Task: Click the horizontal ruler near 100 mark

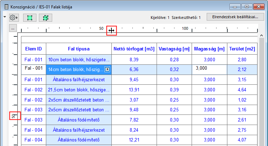Action: 185,28
